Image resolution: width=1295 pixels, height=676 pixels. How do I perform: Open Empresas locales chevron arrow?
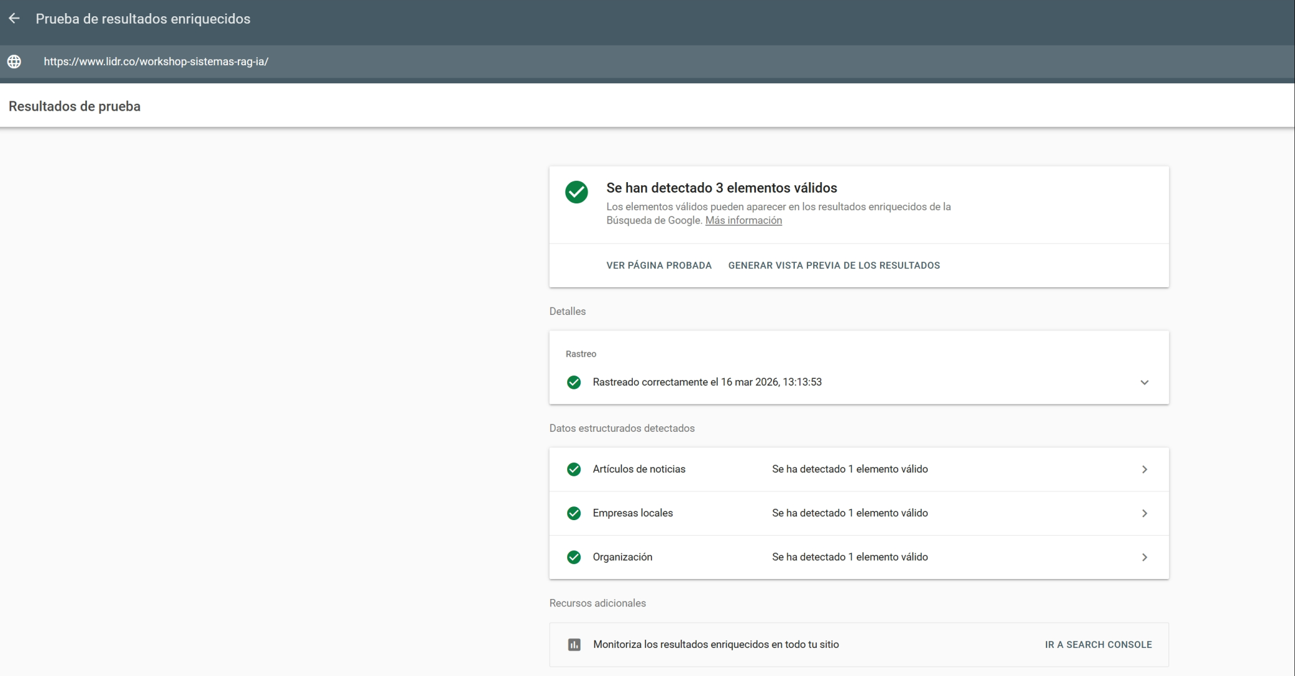(1144, 513)
